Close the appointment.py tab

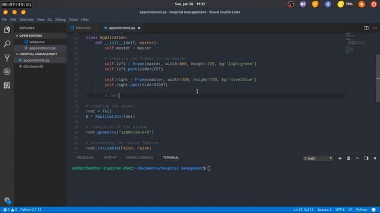[x=139, y=28]
